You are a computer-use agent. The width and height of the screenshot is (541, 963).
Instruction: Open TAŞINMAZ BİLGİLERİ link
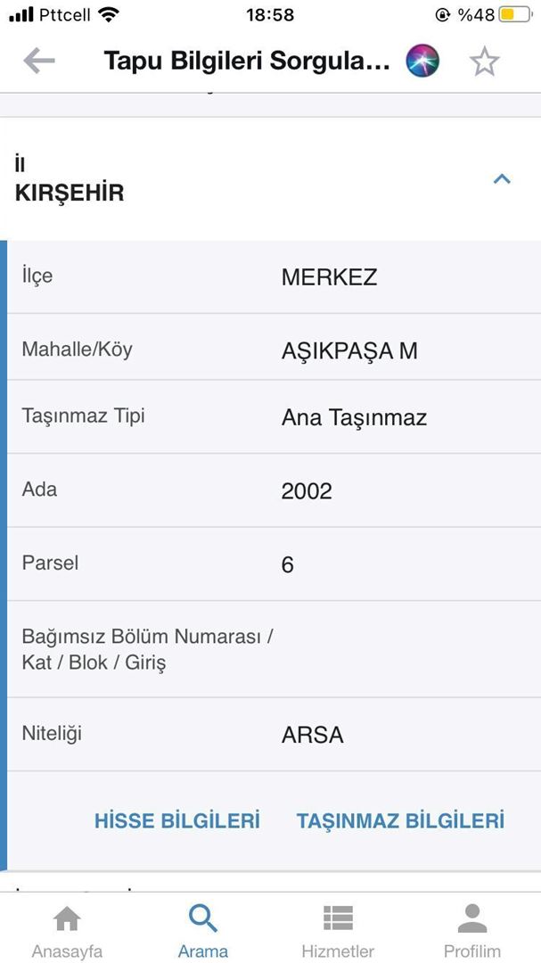pos(400,821)
